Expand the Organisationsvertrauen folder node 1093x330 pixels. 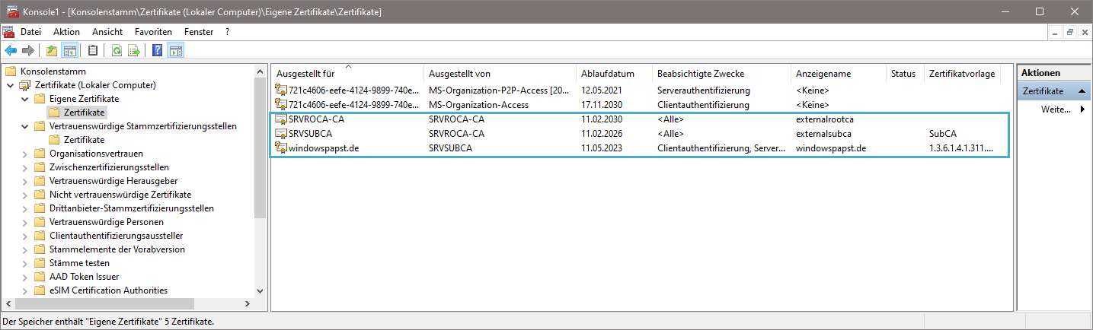(25, 154)
